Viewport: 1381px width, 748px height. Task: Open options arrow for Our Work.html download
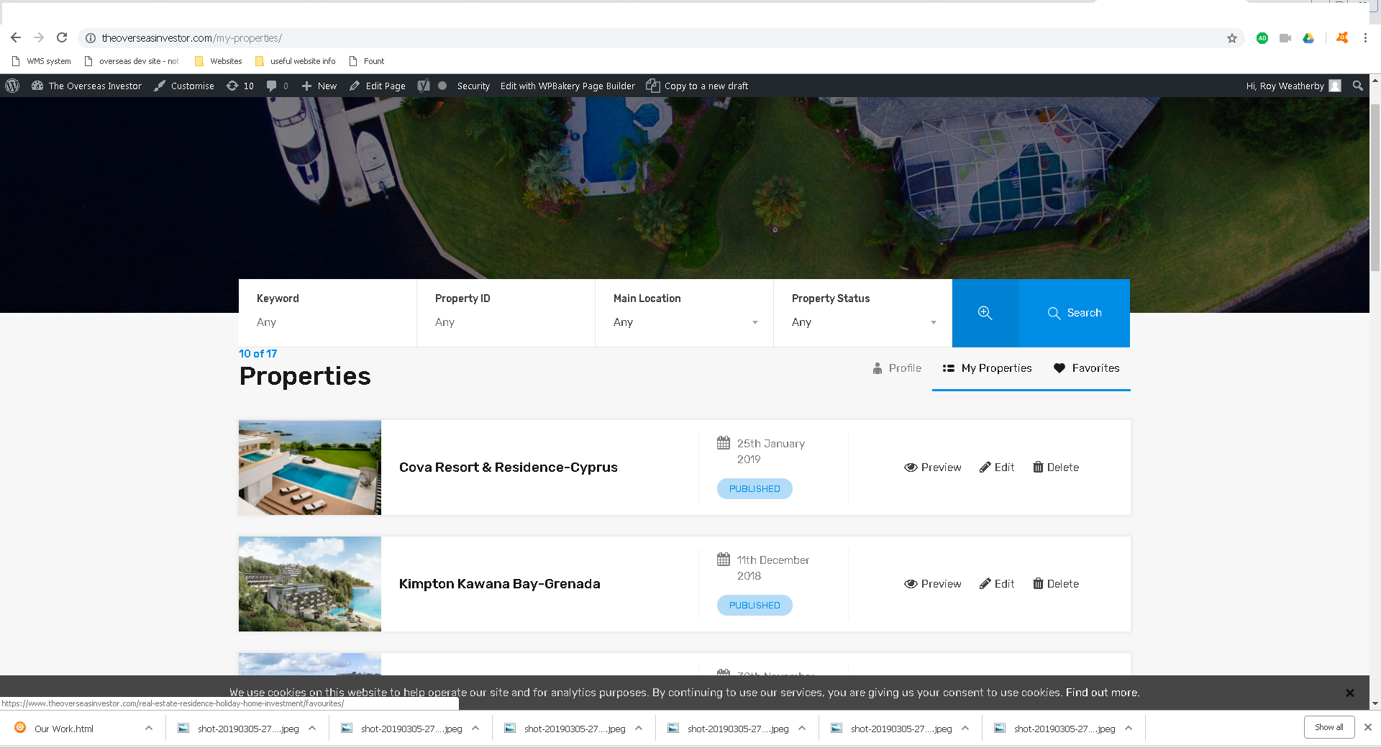(149, 728)
